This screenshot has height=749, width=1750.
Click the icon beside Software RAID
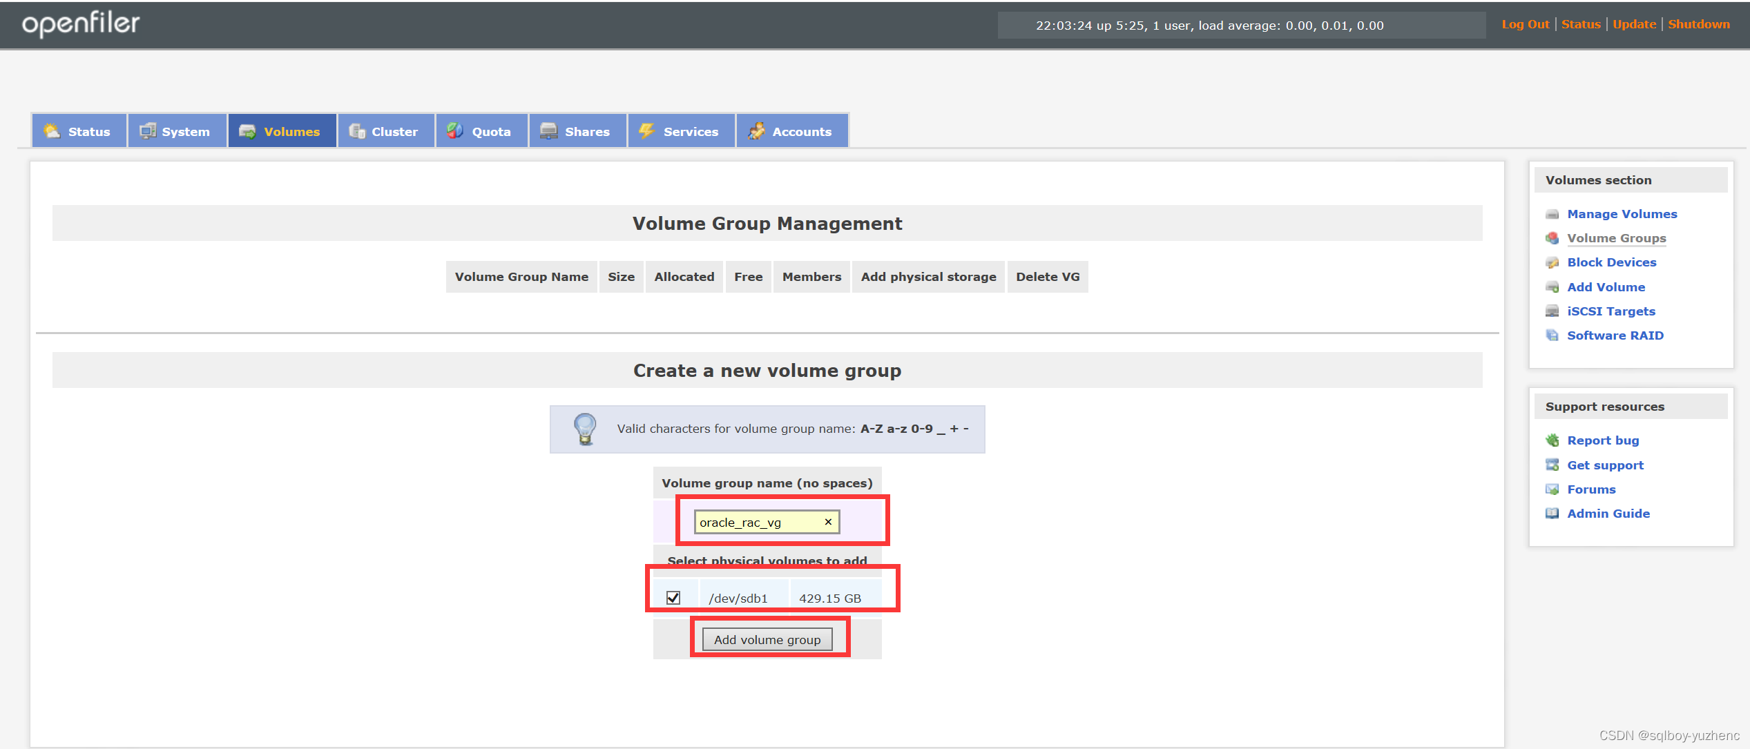click(1552, 335)
